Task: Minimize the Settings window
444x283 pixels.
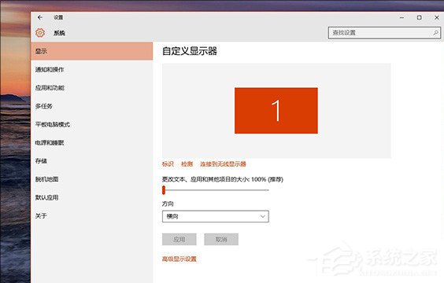Action: [x=401, y=17]
